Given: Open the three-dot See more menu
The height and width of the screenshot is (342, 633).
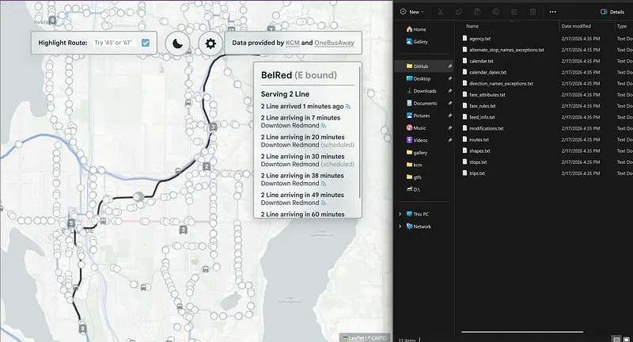Looking at the screenshot, I should pyautogui.click(x=552, y=12).
